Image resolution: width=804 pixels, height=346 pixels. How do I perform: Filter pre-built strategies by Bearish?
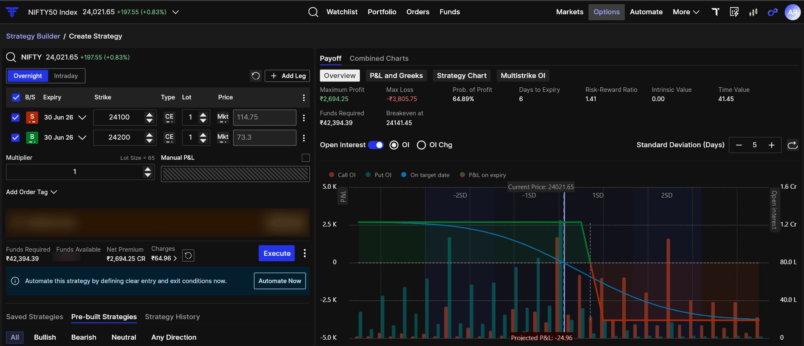pyautogui.click(x=84, y=338)
